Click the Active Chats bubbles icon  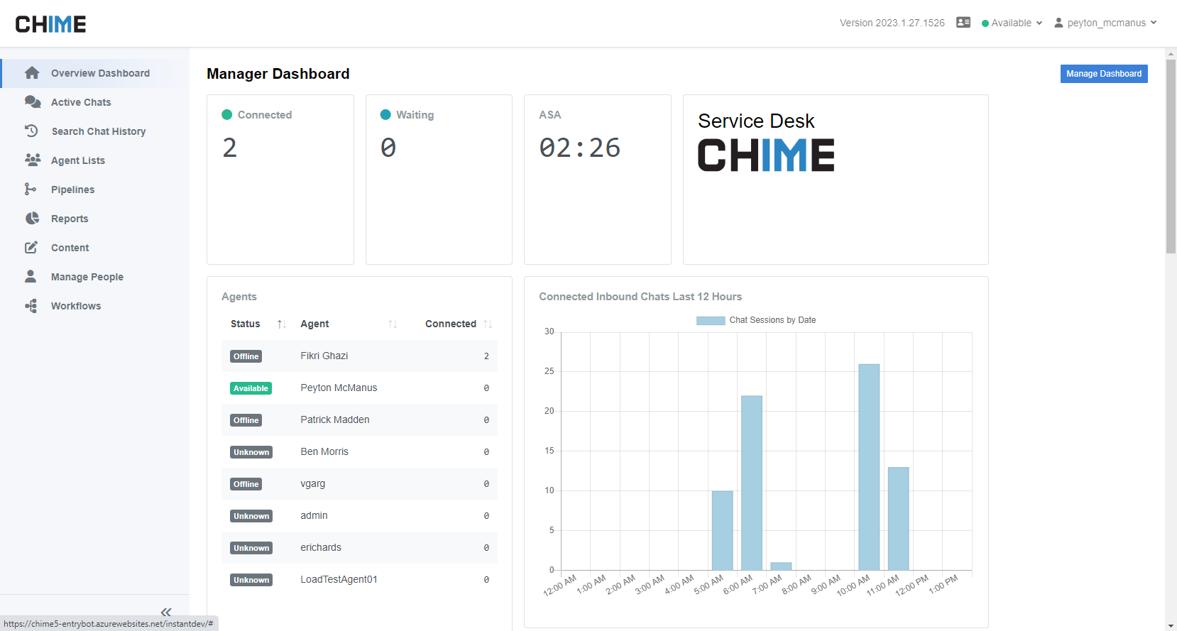(x=33, y=102)
